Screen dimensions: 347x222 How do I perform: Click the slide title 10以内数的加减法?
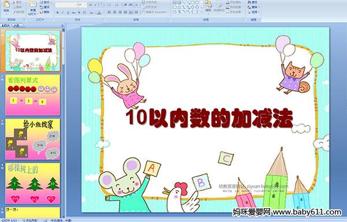209,118
